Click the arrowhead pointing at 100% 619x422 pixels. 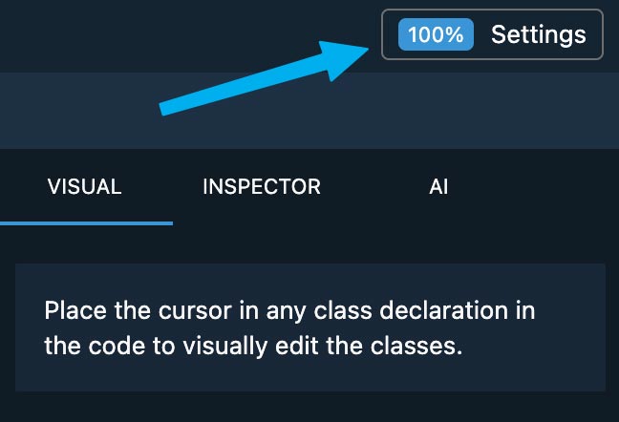pos(344,60)
